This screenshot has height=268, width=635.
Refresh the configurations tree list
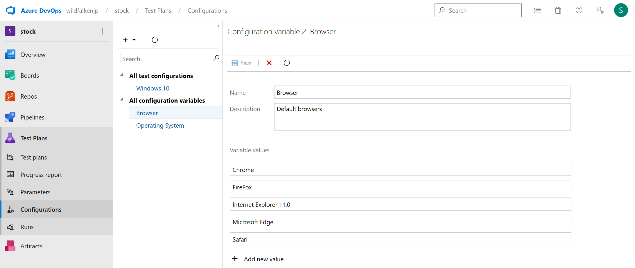tap(155, 40)
